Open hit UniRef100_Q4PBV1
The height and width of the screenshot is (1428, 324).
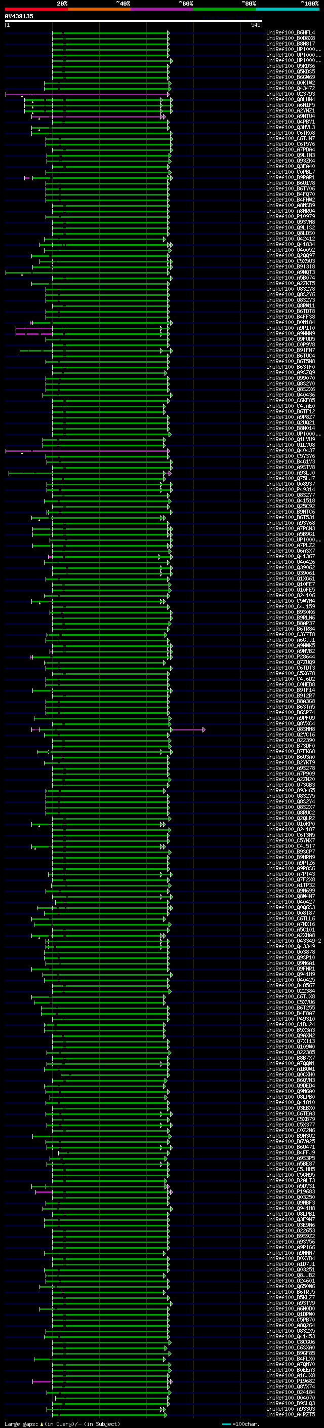tap(290, 122)
